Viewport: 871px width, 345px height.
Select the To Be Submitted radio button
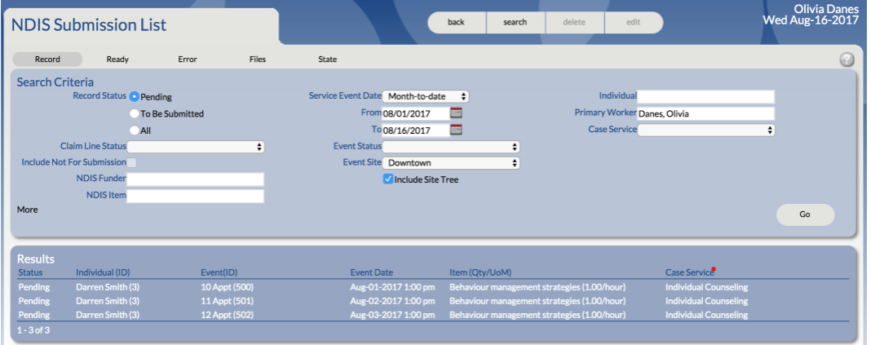[x=134, y=113]
